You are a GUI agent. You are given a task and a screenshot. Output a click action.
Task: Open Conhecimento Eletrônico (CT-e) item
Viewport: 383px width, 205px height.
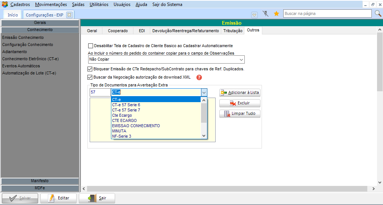click(31, 59)
